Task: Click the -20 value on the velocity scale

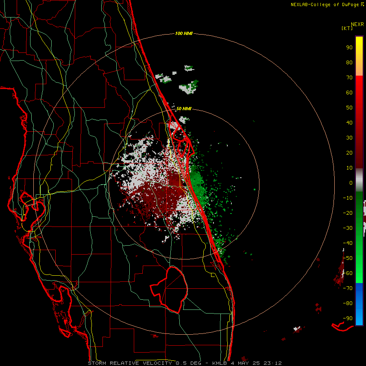Action: click(x=348, y=213)
